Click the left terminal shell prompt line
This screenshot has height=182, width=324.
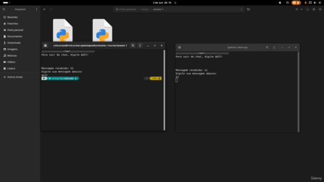[x=101, y=78]
